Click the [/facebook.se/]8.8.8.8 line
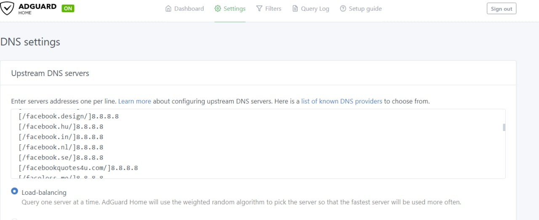This screenshot has width=539, height=220. [x=61, y=157]
